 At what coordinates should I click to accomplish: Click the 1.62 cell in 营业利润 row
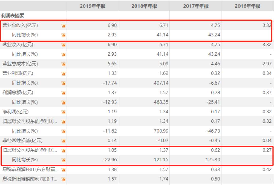(164, 73)
